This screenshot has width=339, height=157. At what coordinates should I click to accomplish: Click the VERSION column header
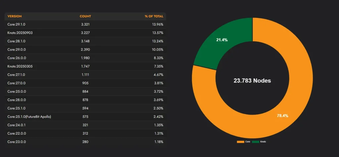pyautogui.click(x=15, y=16)
